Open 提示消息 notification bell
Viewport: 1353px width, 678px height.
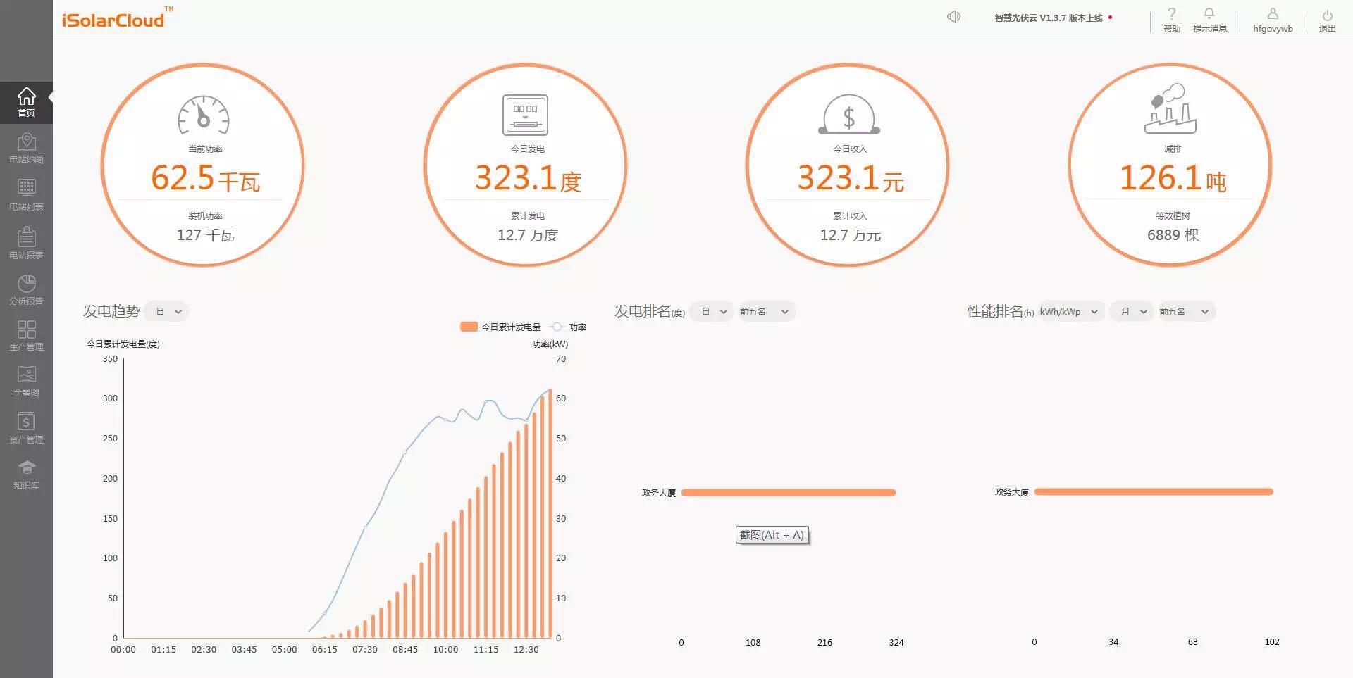[1209, 20]
